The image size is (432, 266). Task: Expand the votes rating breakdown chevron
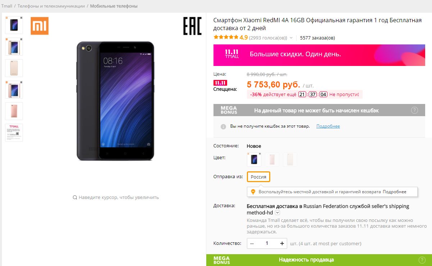(x=291, y=38)
